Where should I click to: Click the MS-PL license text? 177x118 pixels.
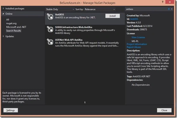click(135, 41)
